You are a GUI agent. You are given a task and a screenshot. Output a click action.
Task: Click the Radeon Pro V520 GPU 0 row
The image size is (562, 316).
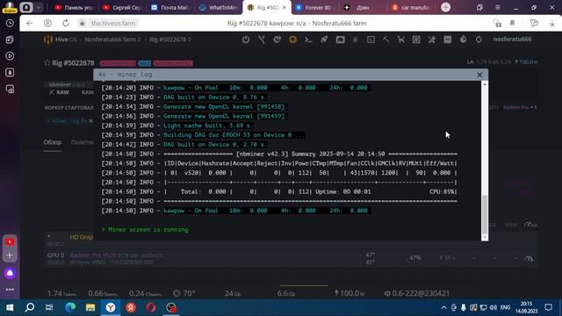tap(291, 258)
